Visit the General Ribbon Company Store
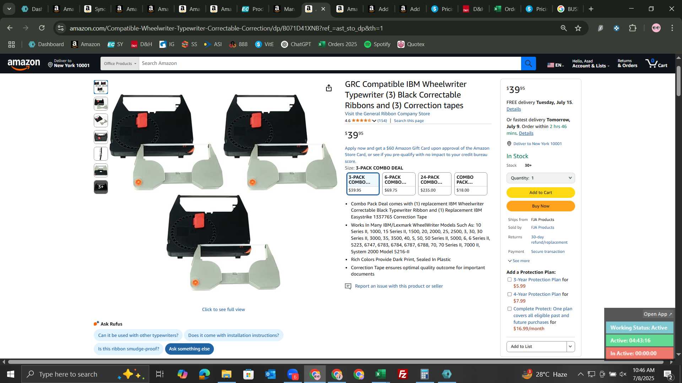 tap(387, 114)
